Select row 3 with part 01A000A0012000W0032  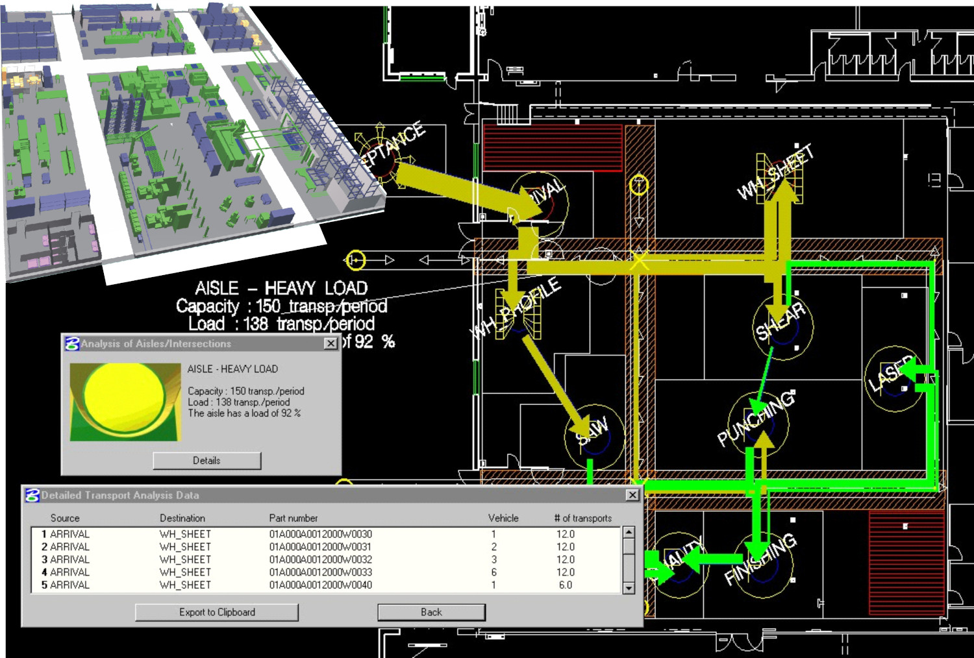click(320, 559)
